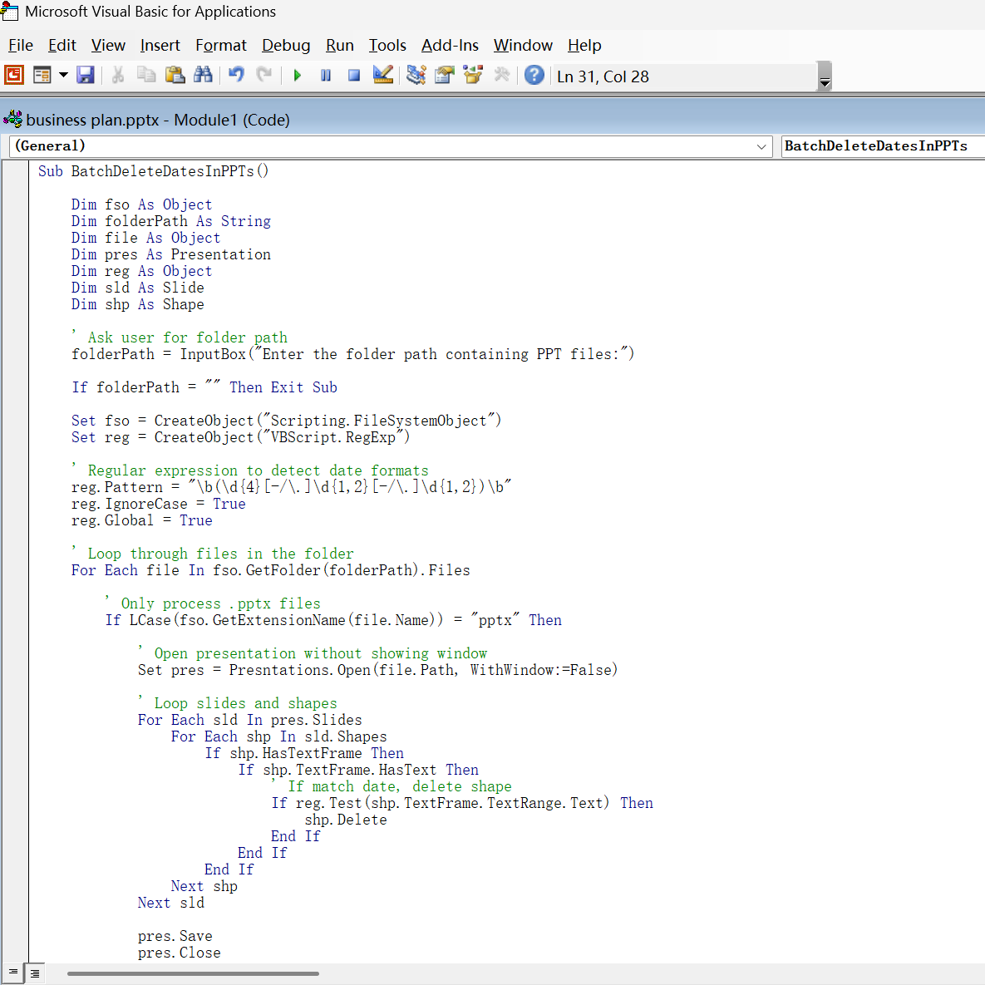
Task: Open Find with the binoculars icon
Action: 203,76
